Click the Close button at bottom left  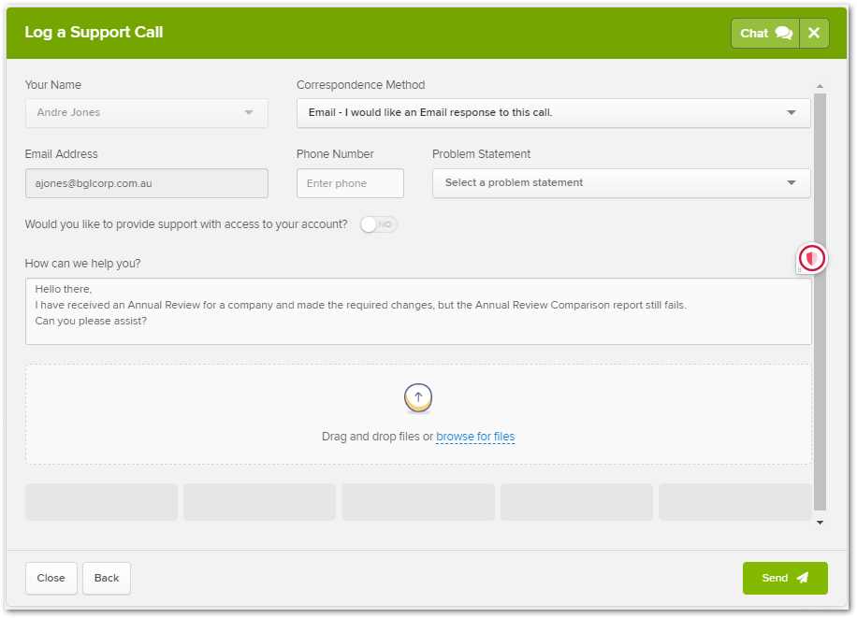pyautogui.click(x=51, y=578)
